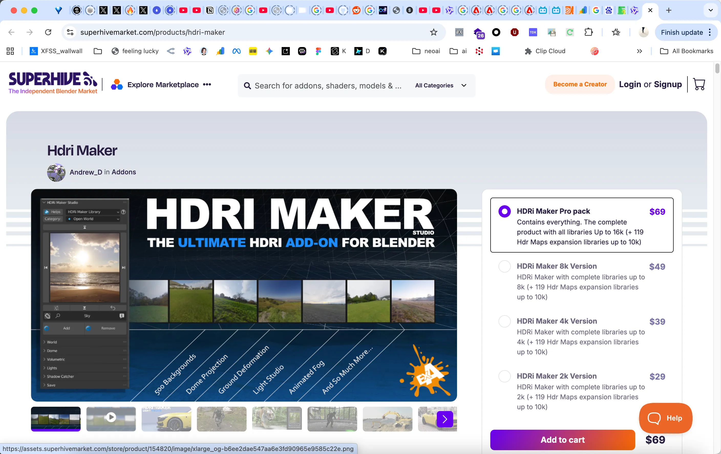Open the tab search dropdown arrow

coord(711,10)
